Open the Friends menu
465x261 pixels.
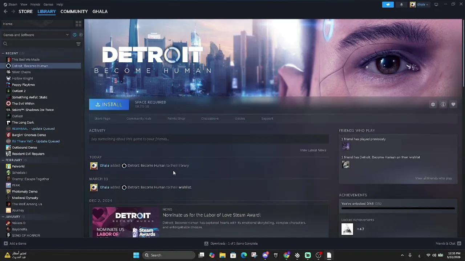coord(35,4)
